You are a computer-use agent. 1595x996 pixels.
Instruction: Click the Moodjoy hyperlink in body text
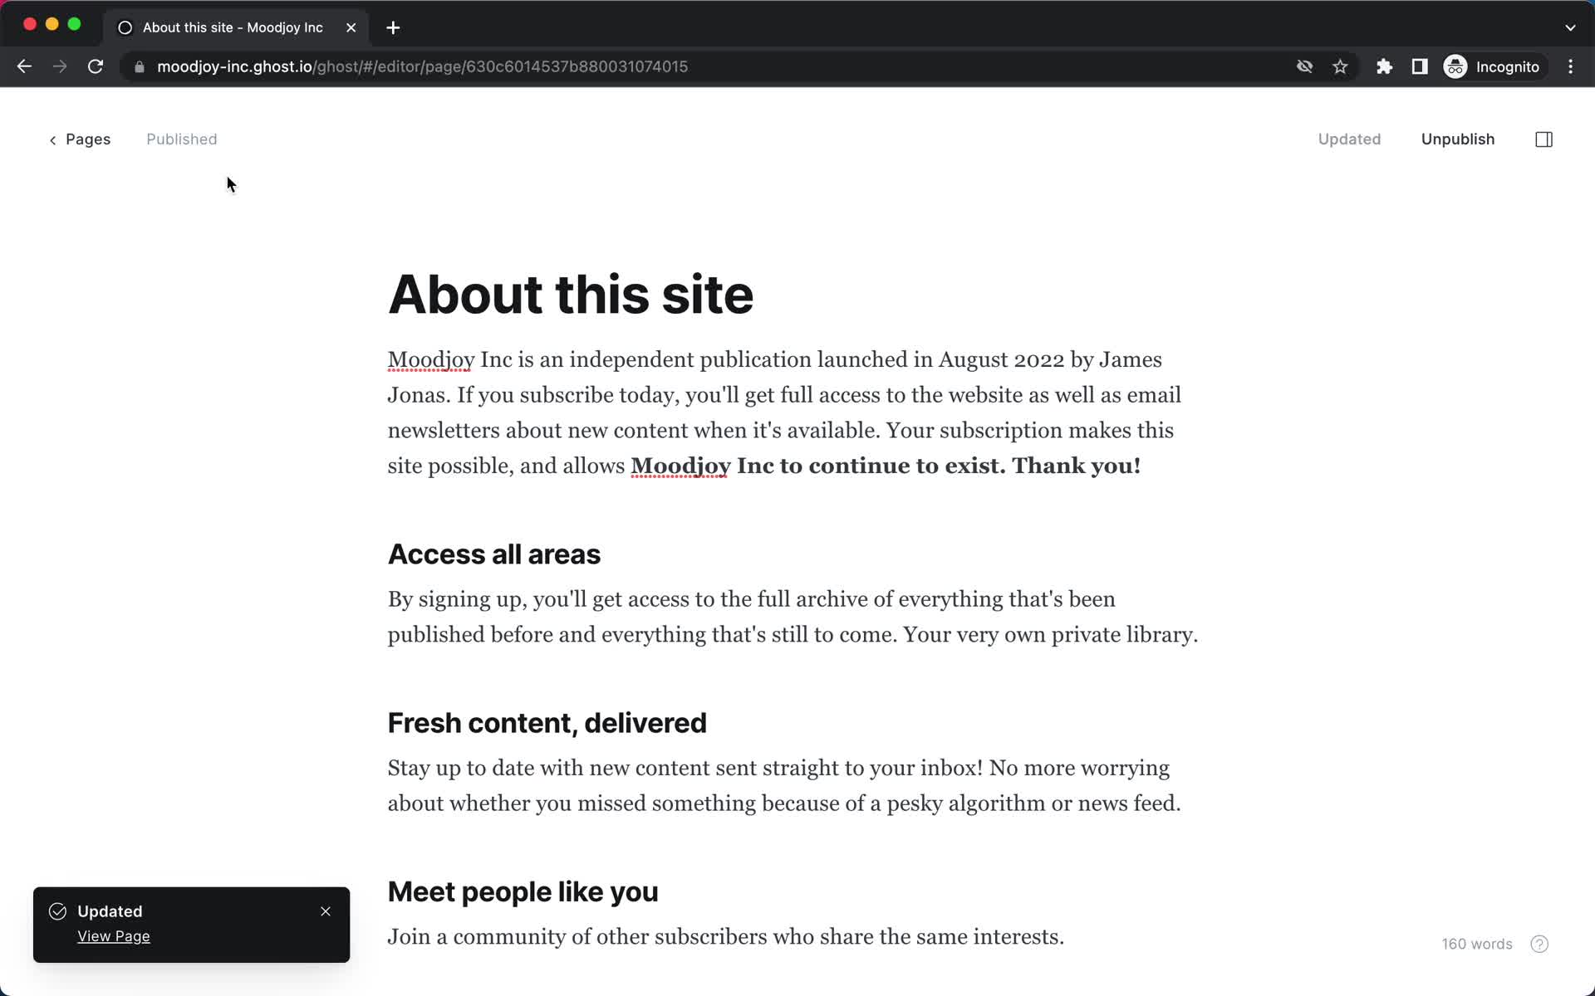pyautogui.click(x=430, y=359)
